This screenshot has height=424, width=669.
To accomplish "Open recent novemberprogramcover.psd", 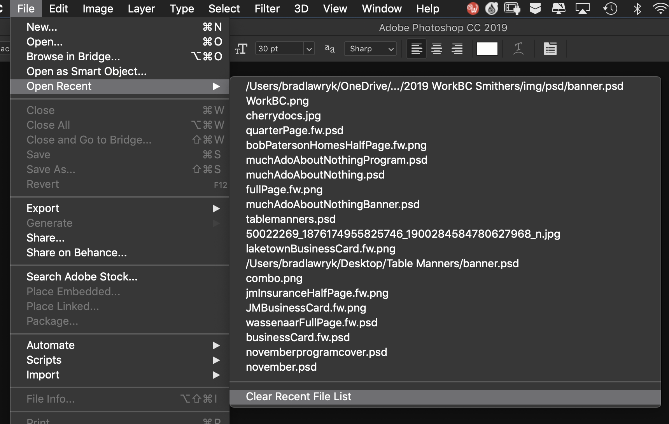I will (x=445, y=352).
